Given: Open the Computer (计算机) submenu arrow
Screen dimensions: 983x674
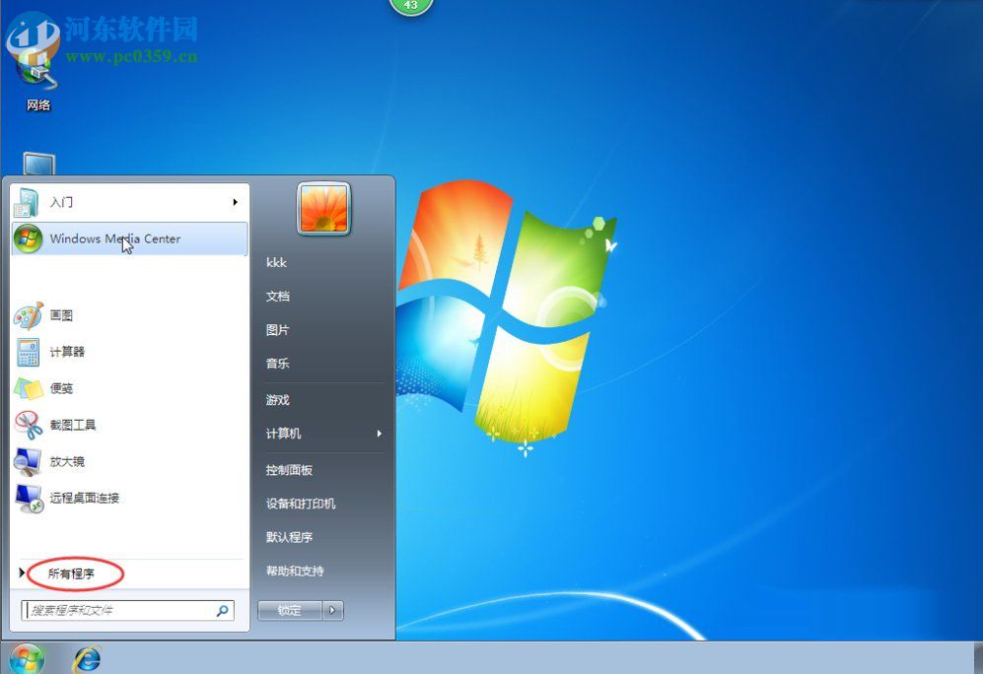Looking at the screenshot, I should [x=378, y=434].
